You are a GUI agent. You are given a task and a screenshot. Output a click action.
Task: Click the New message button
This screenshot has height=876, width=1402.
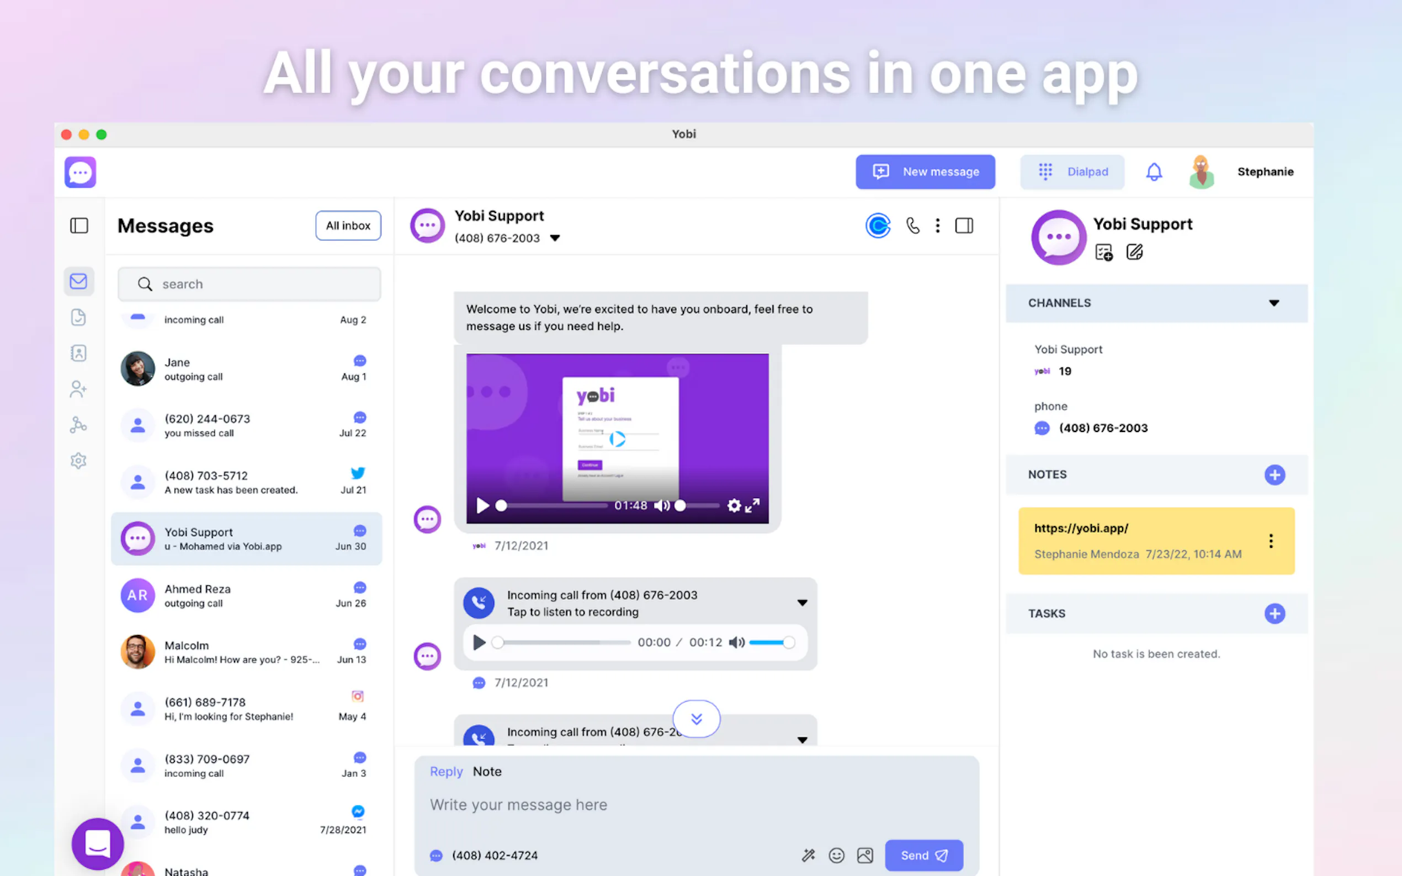(x=925, y=172)
